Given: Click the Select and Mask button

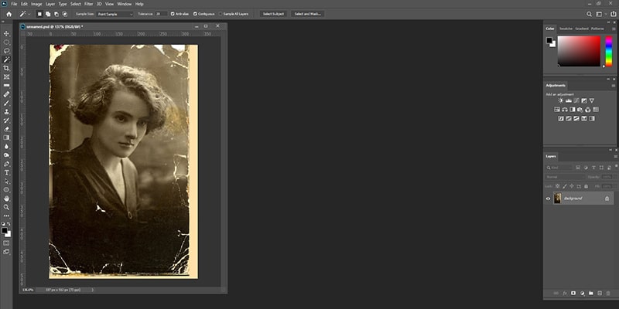Looking at the screenshot, I should (x=308, y=14).
